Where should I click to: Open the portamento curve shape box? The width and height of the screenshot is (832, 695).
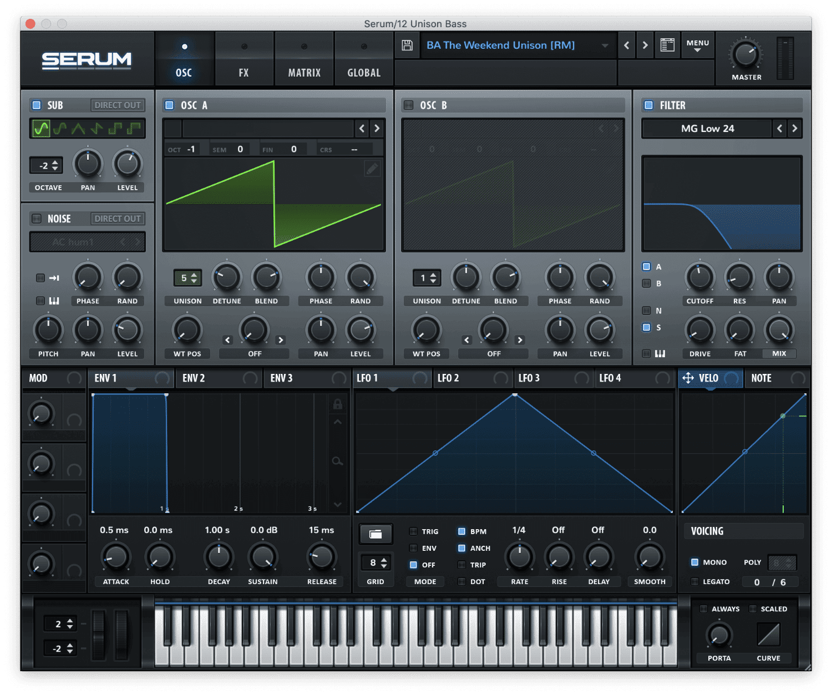pos(769,634)
